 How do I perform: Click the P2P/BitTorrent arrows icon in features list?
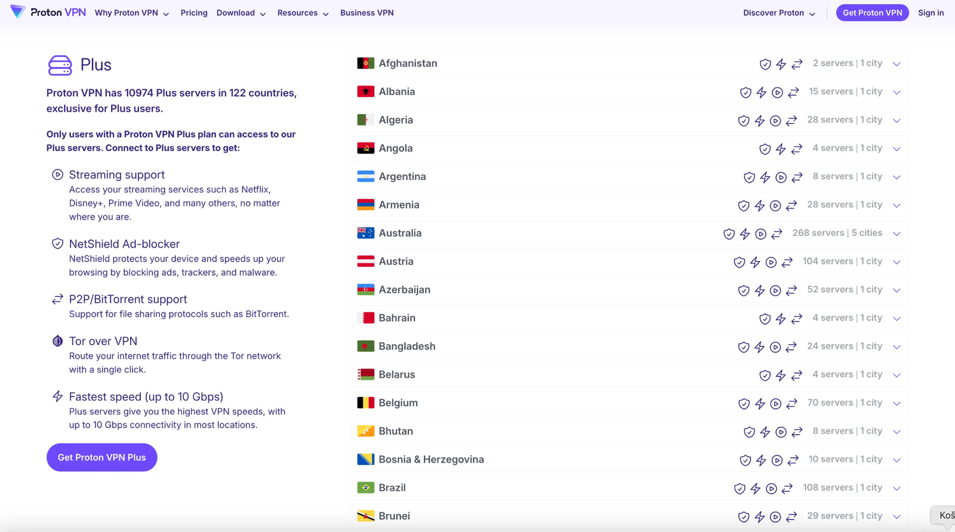(57, 299)
